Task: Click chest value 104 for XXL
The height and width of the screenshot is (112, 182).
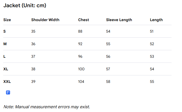Action: [x=81, y=82]
